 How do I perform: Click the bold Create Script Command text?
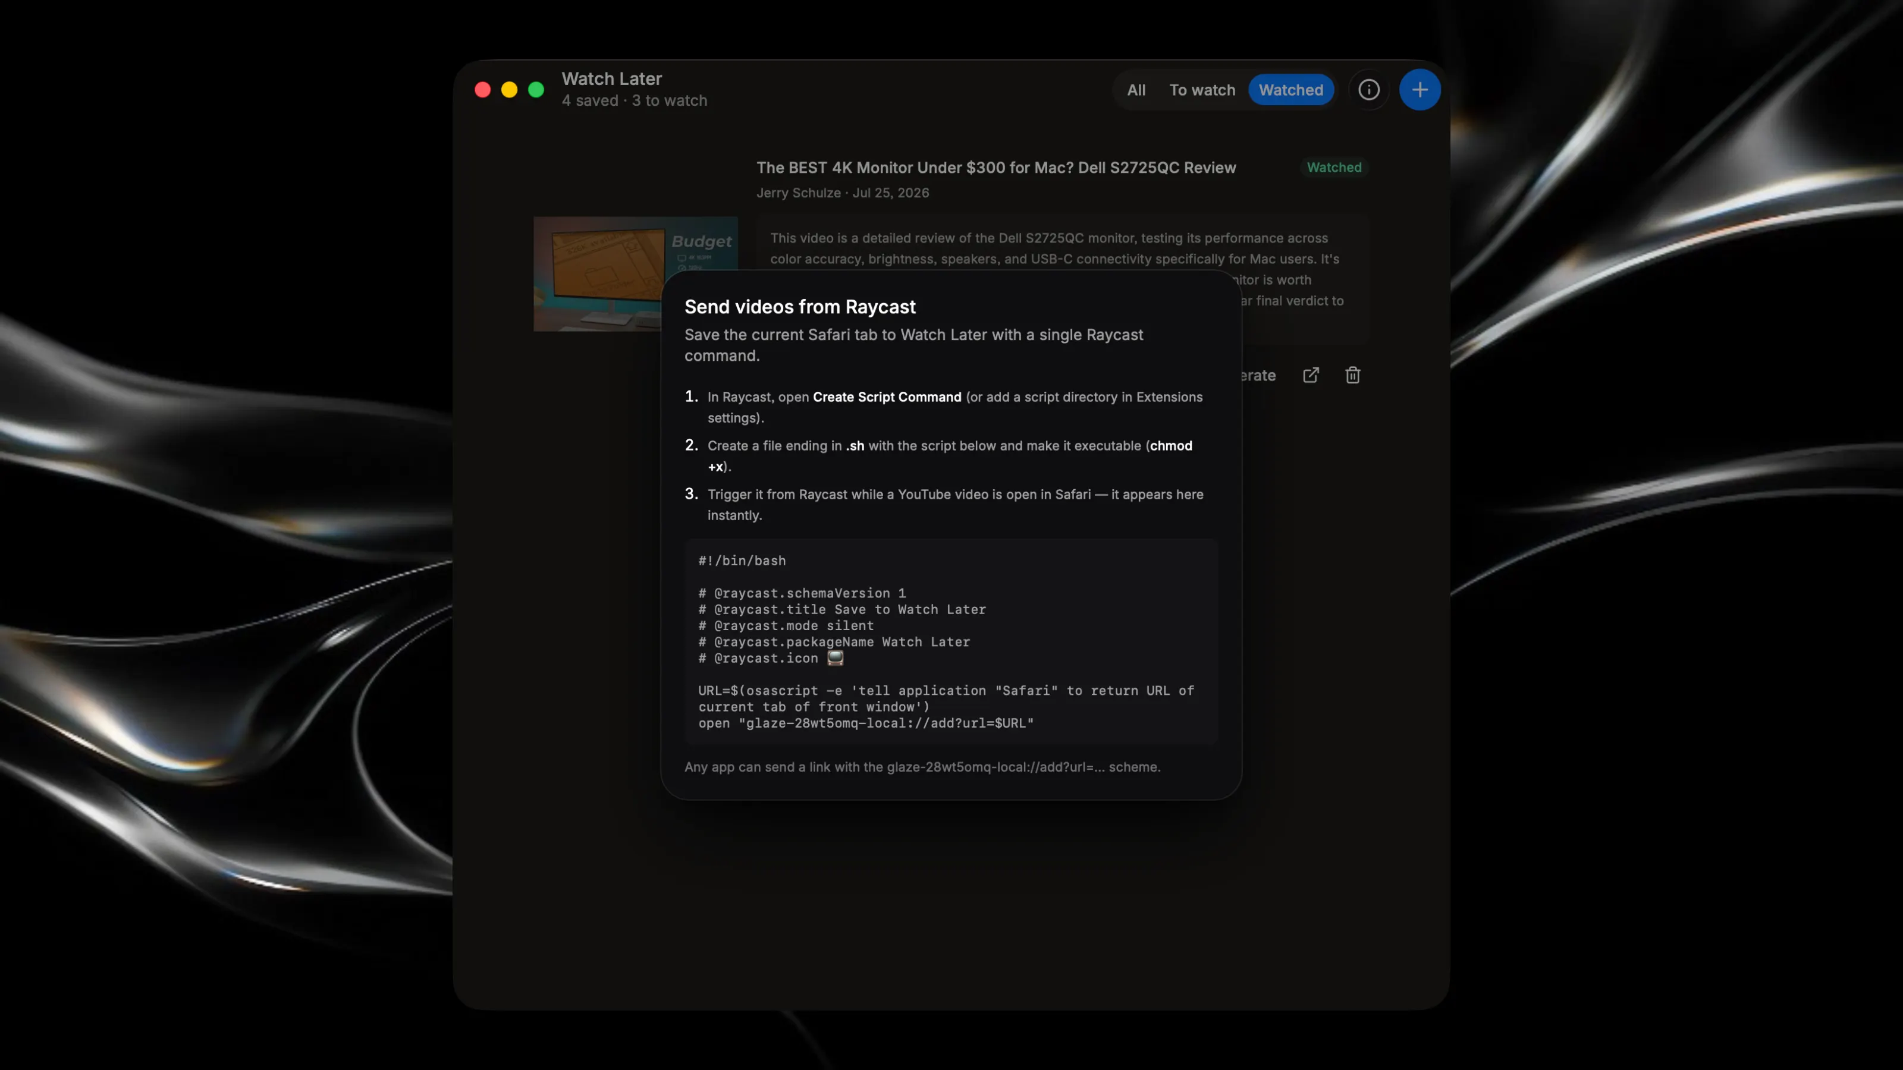(887, 397)
